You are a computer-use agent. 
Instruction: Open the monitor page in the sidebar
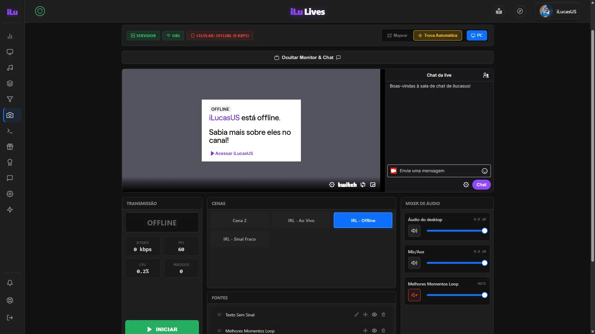point(10,52)
